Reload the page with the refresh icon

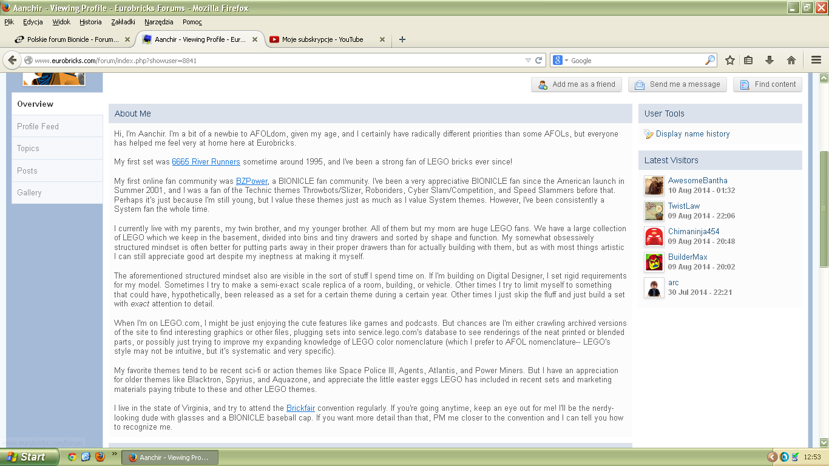[x=538, y=60]
